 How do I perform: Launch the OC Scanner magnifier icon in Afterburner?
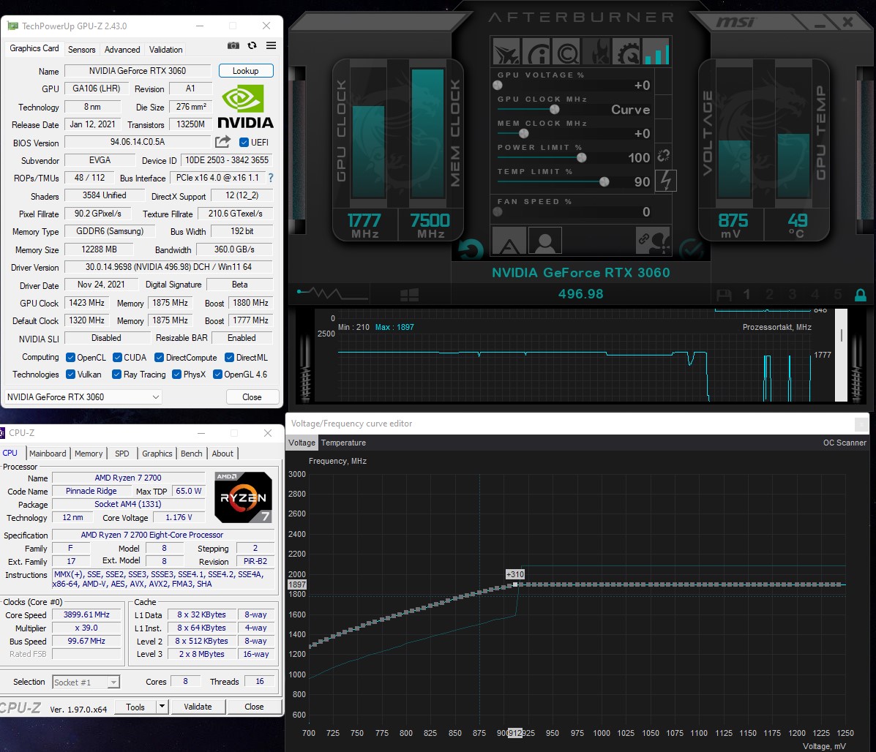pos(567,52)
